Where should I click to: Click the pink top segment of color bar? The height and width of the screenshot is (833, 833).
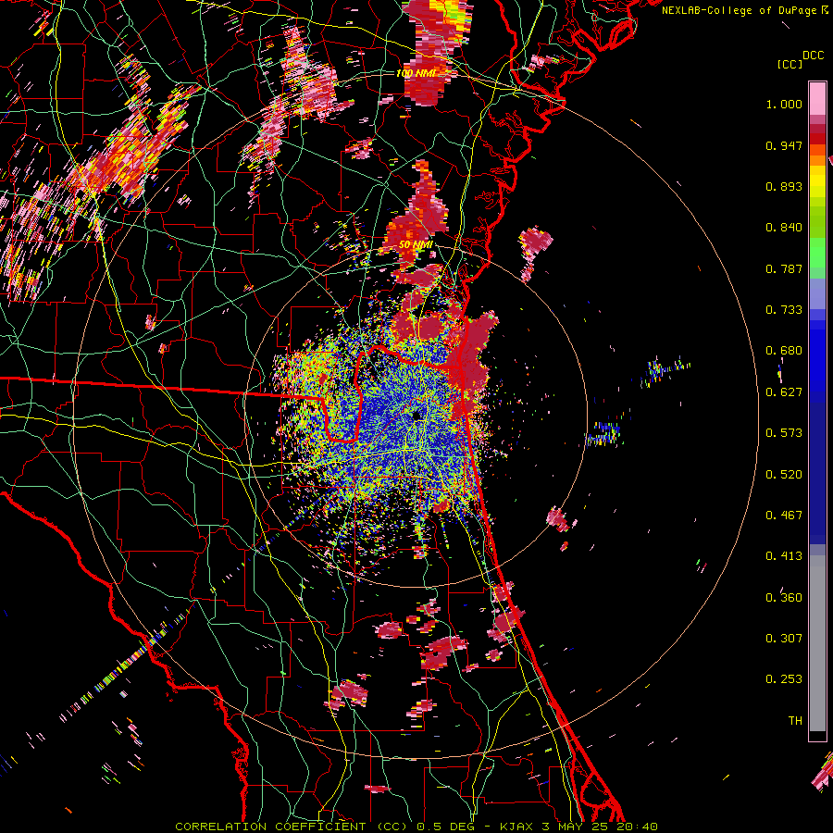click(x=817, y=98)
